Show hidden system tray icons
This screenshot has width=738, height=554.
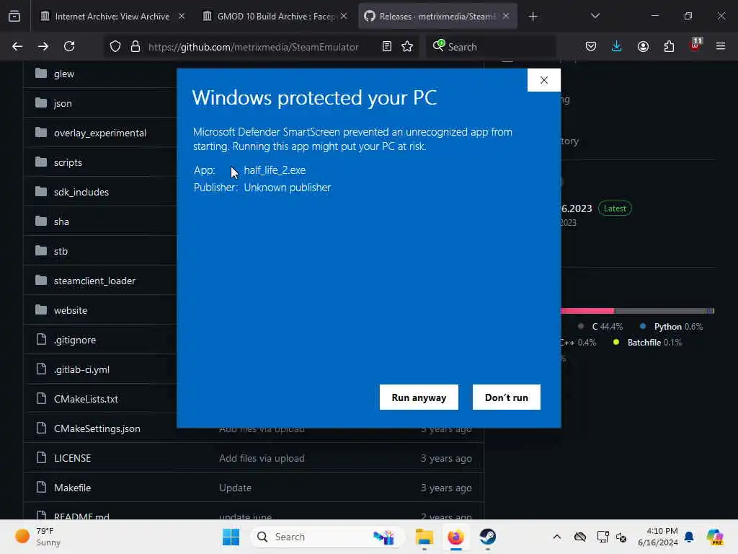(x=557, y=537)
